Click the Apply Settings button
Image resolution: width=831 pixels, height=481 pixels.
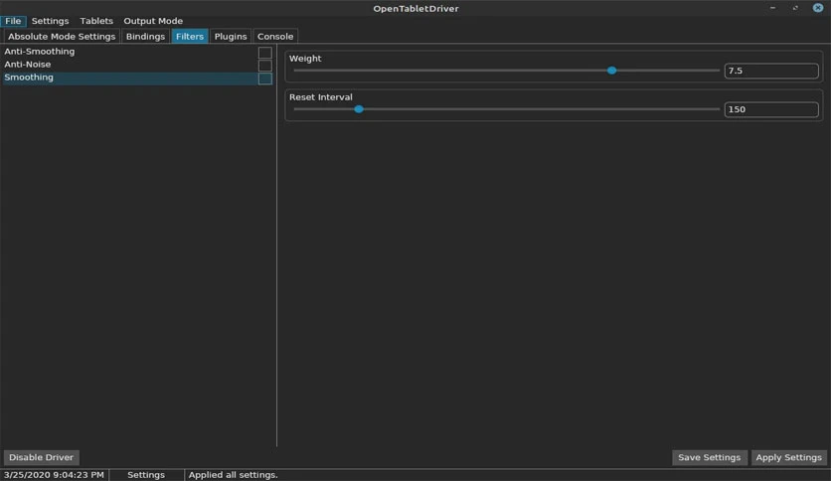click(x=788, y=457)
